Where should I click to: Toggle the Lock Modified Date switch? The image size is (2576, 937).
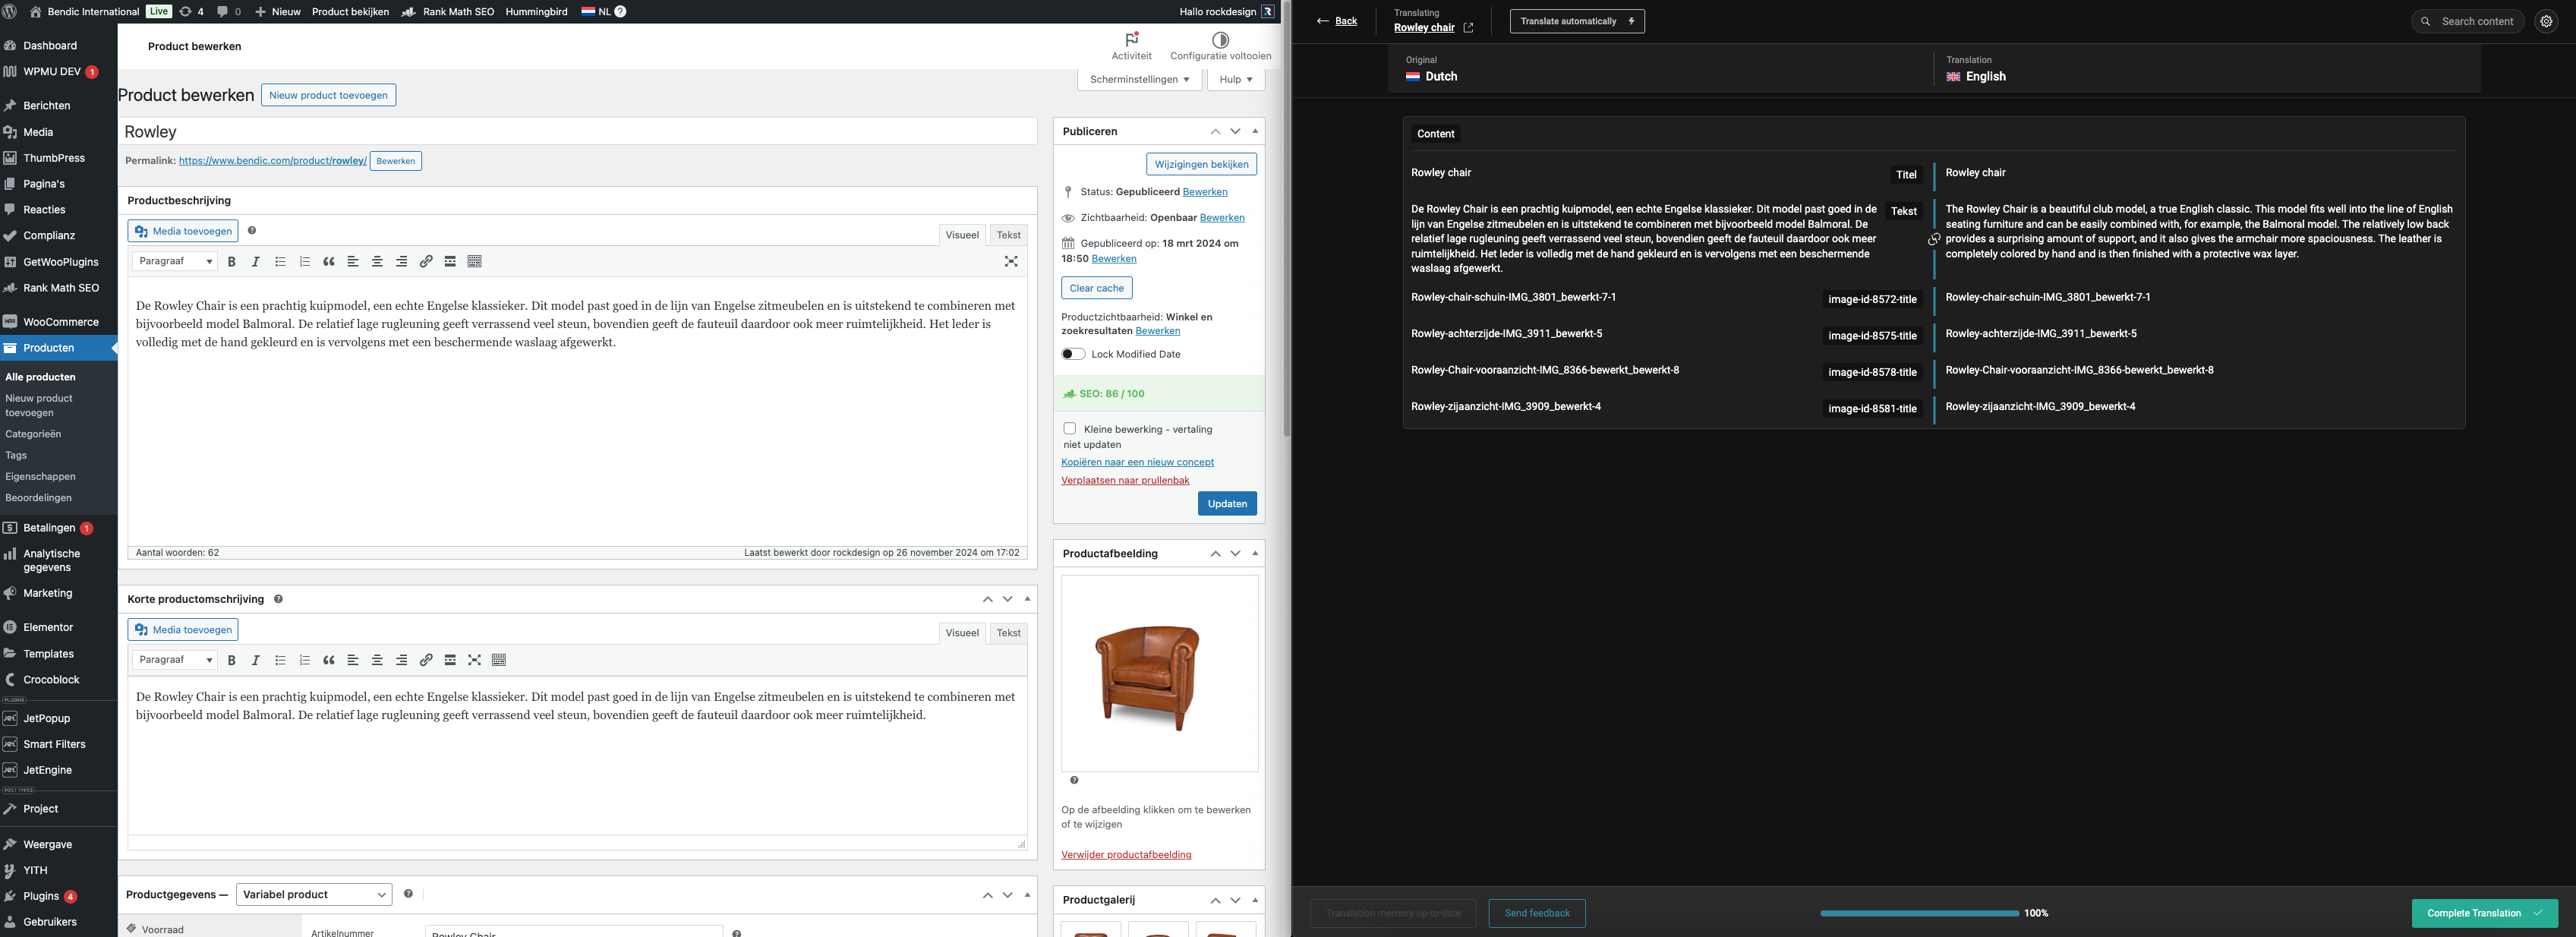[1073, 354]
